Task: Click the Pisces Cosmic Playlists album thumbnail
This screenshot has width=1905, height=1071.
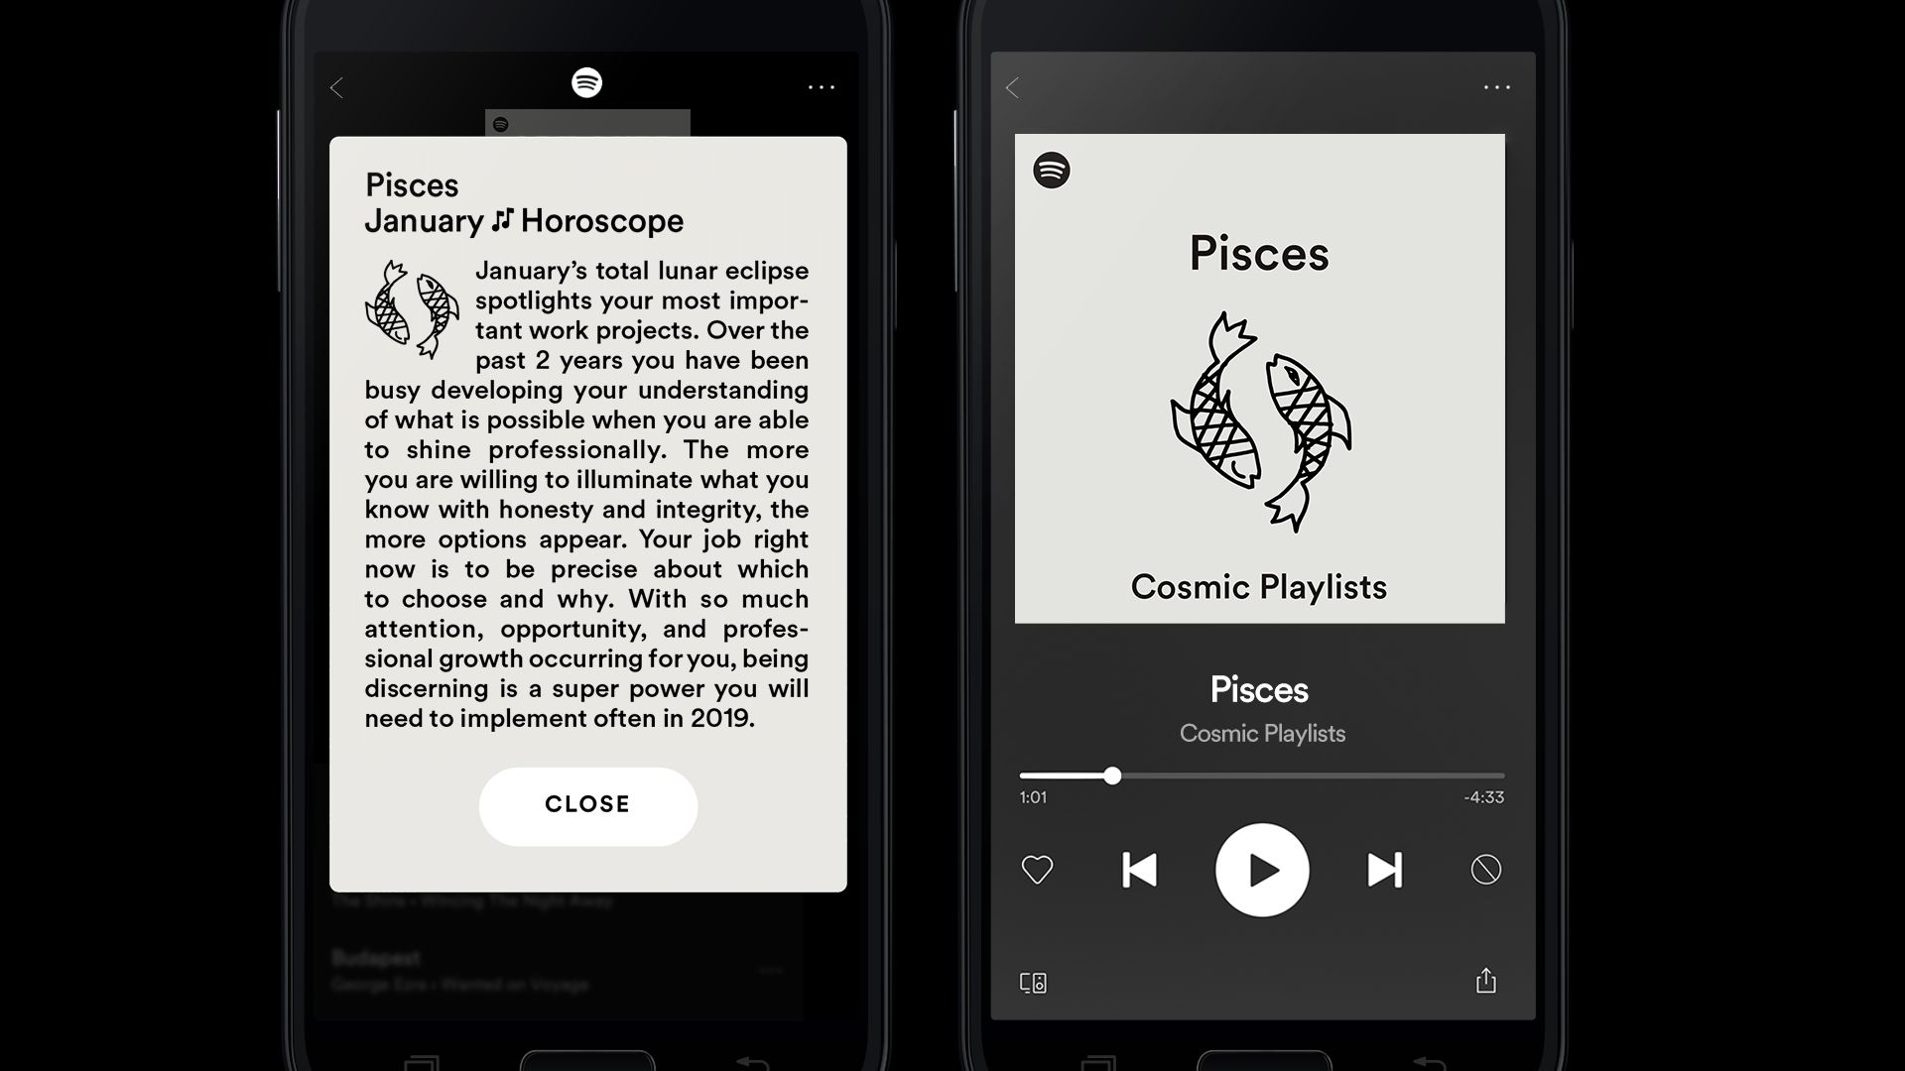Action: (1259, 379)
